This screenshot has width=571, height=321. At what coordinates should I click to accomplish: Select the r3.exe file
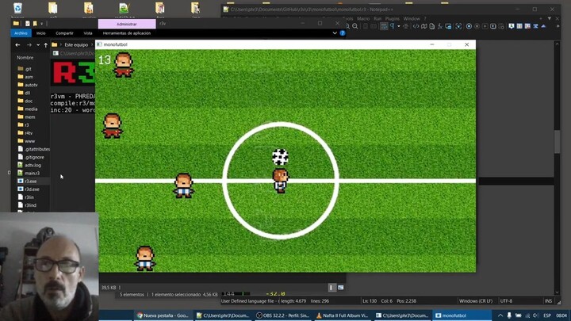click(x=27, y=181)
